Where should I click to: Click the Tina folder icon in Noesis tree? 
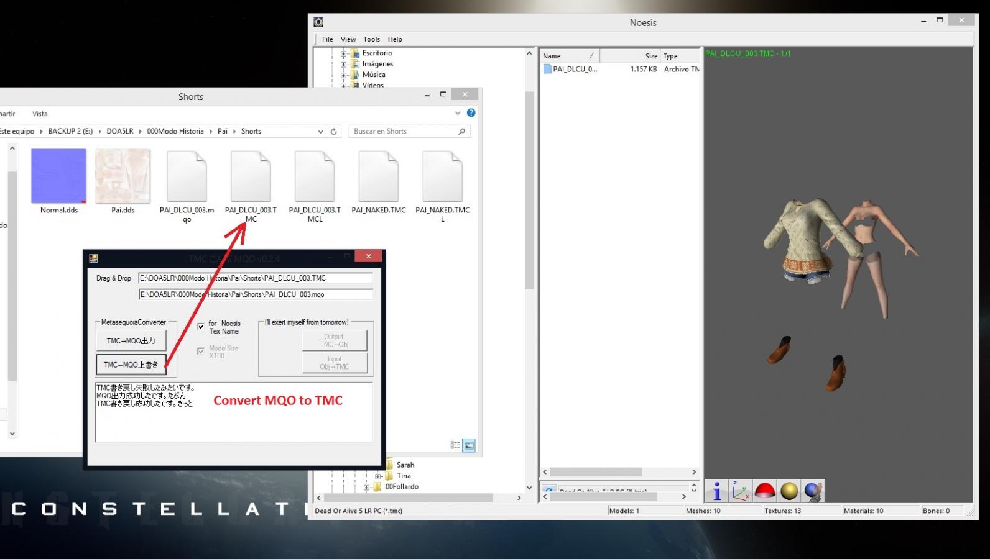tap(390, 476)
